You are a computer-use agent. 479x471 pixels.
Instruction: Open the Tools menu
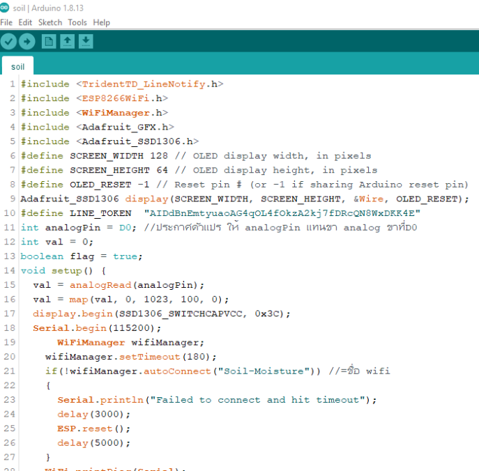point(77,22)
